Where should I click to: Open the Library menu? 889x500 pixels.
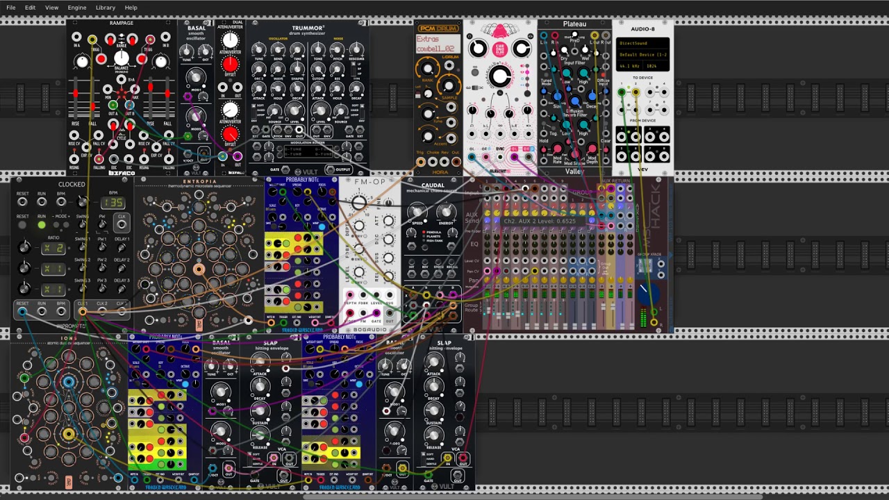click(x=106, y=8)
